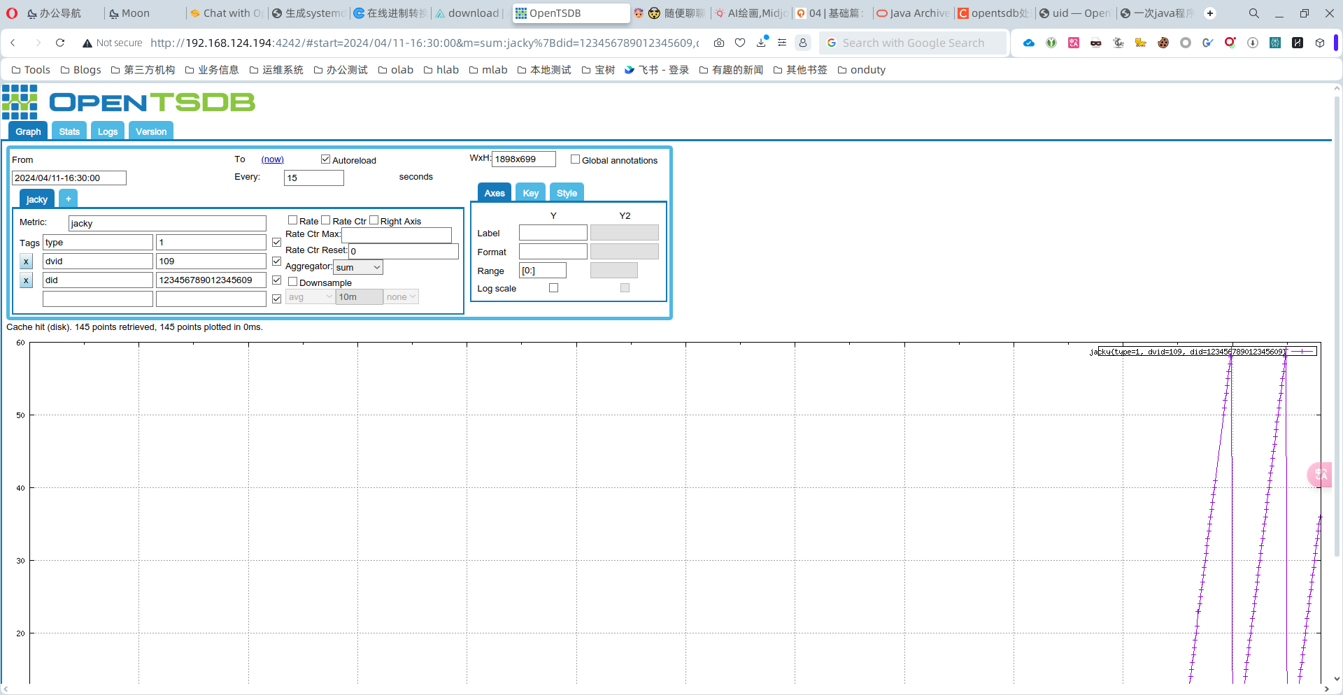1343x695 pixels.
Task: Click the green shield extension icon
Action: click(1051, 43)
